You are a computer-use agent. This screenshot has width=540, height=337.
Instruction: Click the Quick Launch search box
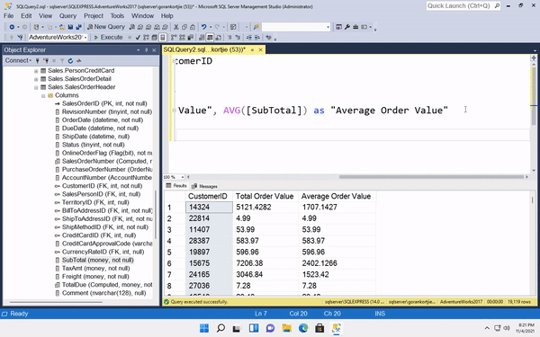(463, 6)
